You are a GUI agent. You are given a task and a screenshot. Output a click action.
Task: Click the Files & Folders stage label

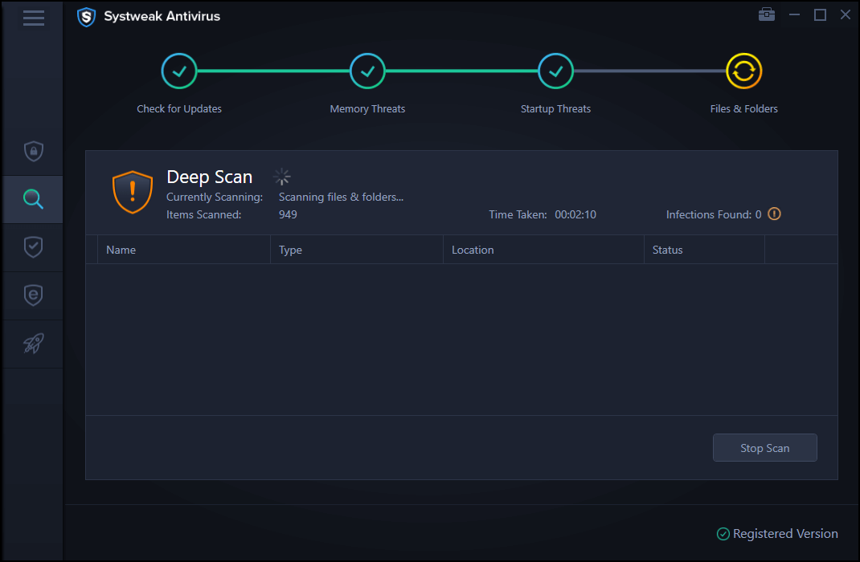coord(743,108)
